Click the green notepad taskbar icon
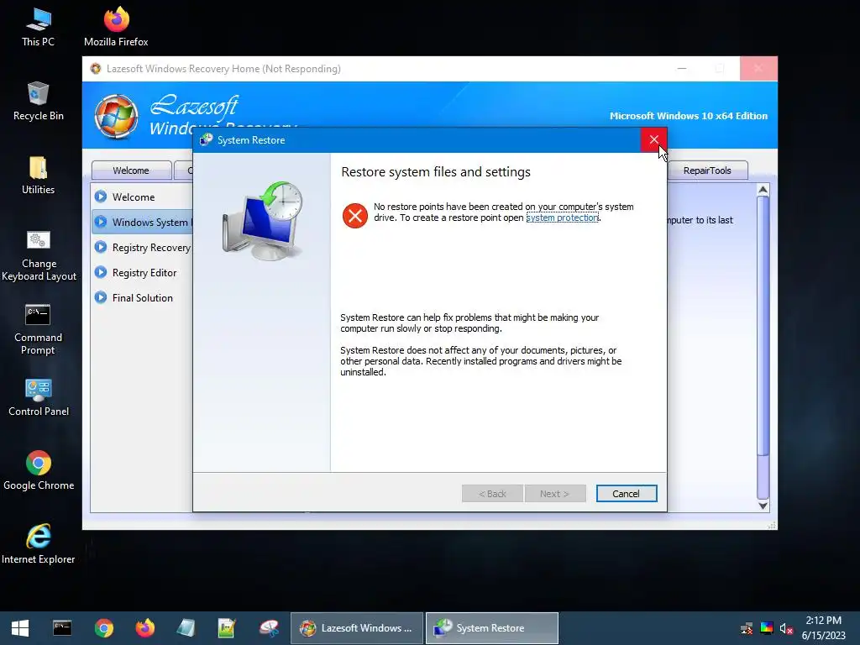This screenshot has width=860, height=645. 227,628
